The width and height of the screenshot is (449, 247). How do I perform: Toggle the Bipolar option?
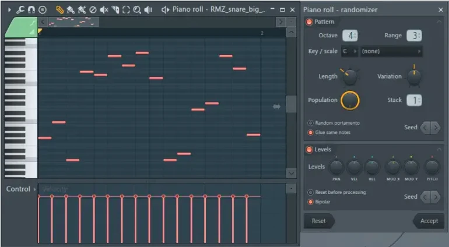point(310,202)
